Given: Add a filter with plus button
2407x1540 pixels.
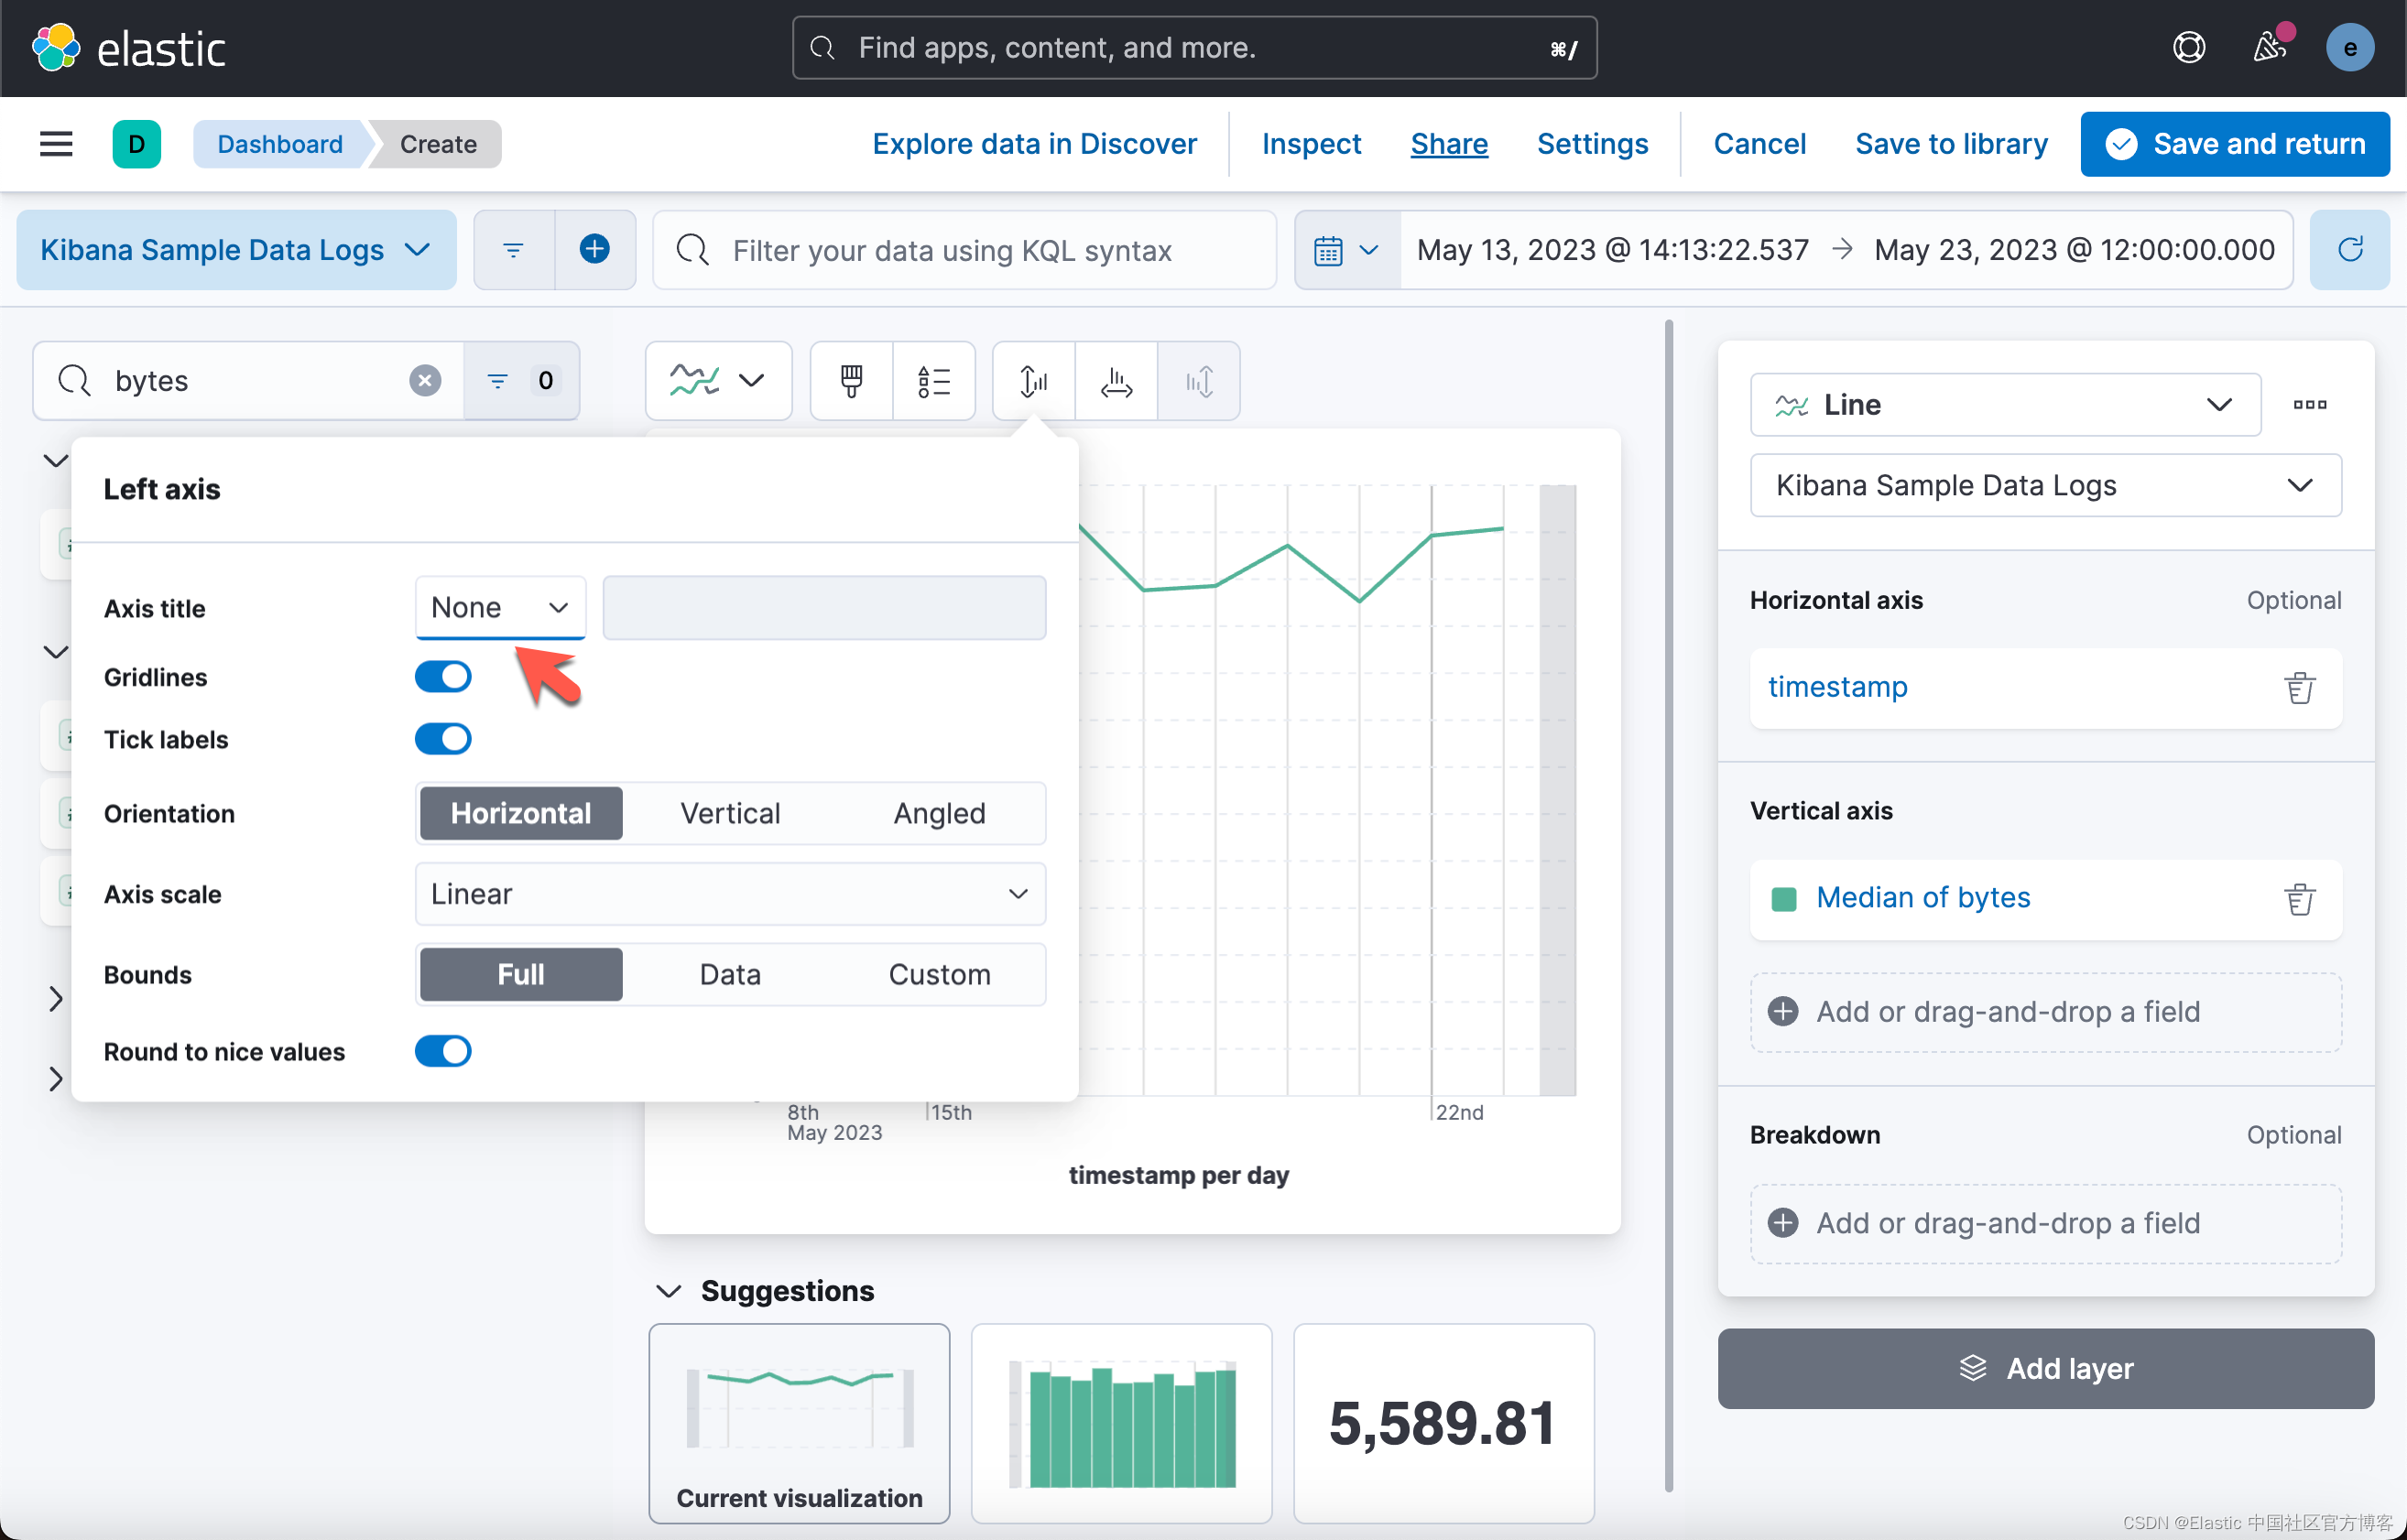Looking at the screenshot, I should point(595,250).
